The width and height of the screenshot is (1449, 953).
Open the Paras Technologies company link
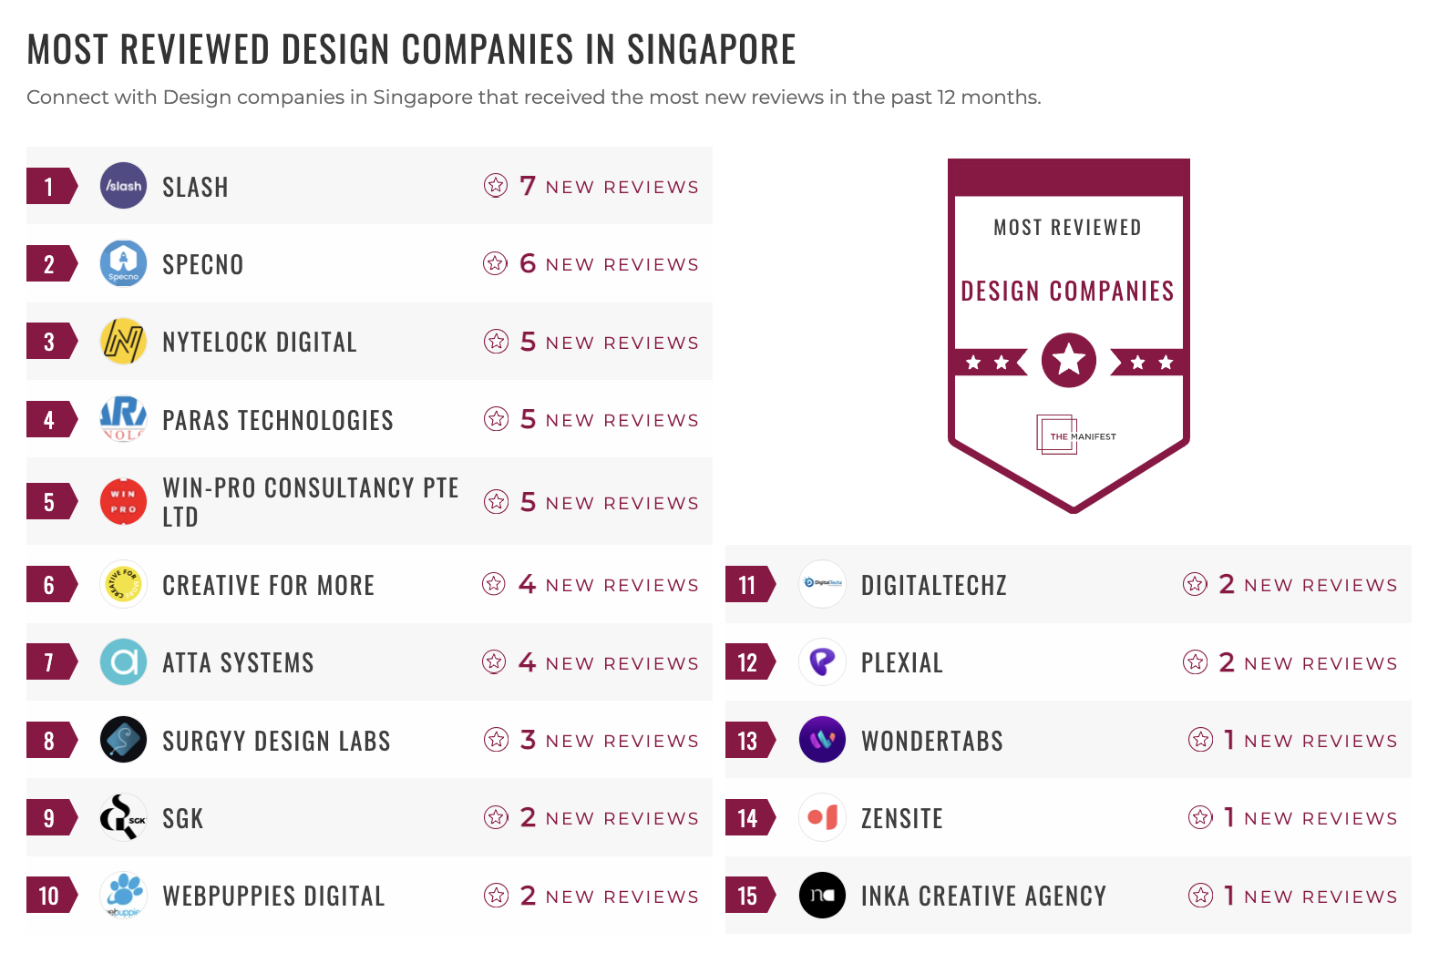(x=277, y=420)
